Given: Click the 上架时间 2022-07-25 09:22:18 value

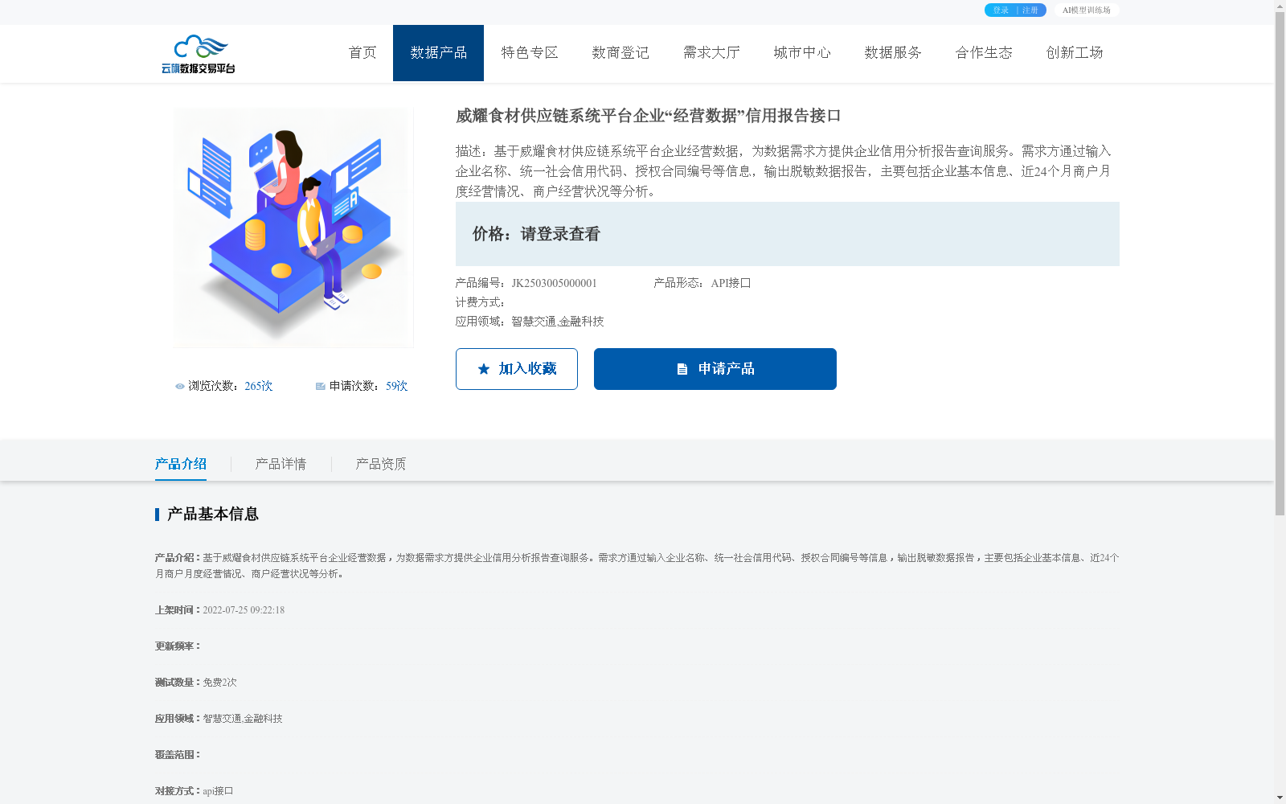Looking at the screenshot, I should click(x=244, y=610).
